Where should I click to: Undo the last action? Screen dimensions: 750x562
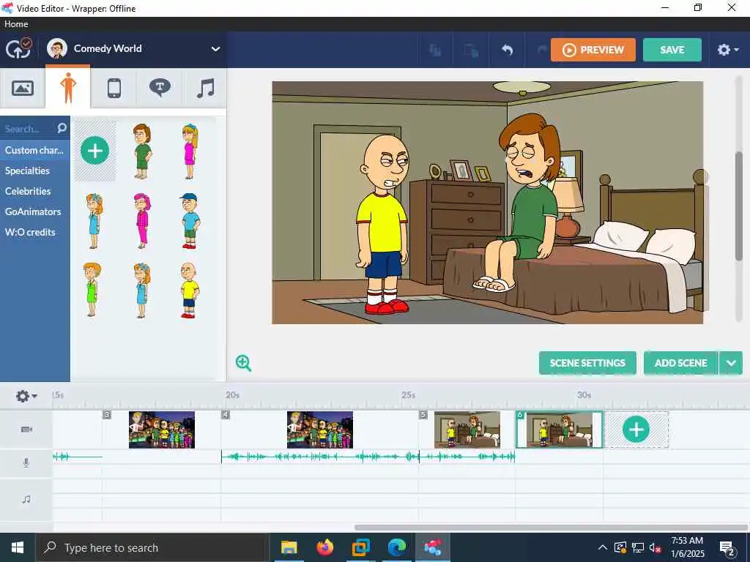507,50
